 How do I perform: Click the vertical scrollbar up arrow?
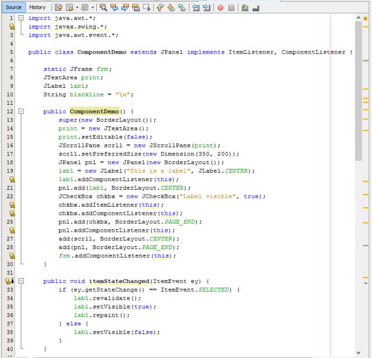pos(358,19)
